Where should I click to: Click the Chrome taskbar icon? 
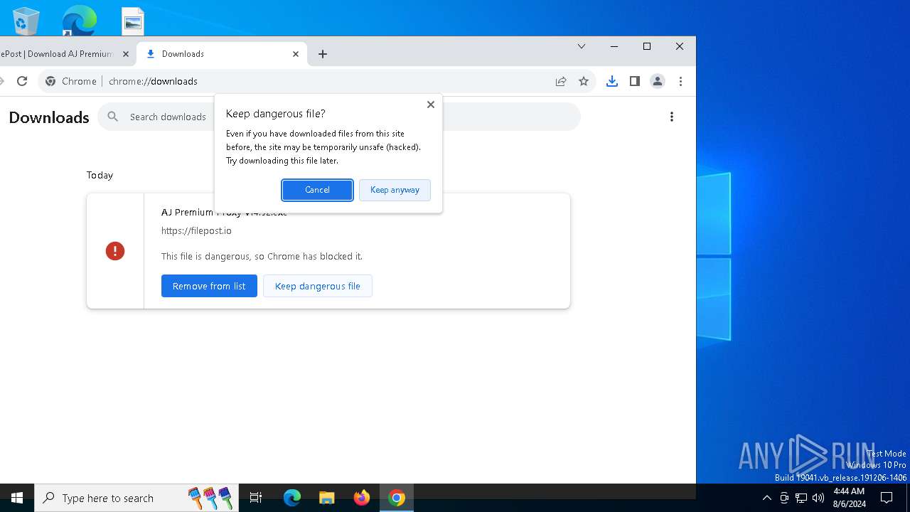(397, 498)
